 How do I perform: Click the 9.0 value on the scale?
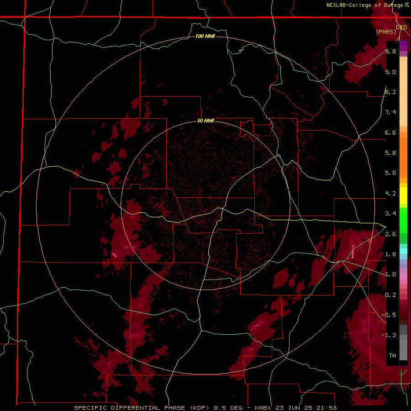390,72
